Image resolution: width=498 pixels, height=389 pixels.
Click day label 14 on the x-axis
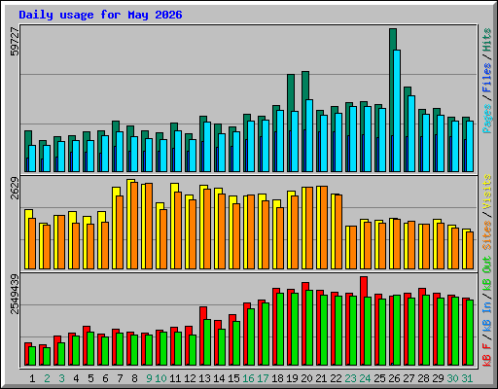click(x=219, y=378)
